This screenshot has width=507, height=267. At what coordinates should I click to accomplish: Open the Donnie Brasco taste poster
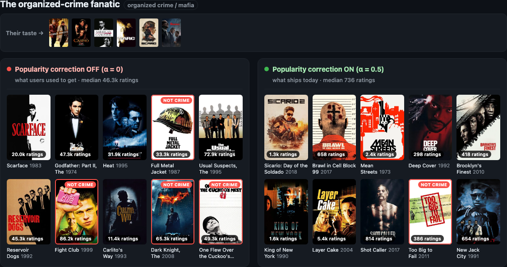click(59, 32)
